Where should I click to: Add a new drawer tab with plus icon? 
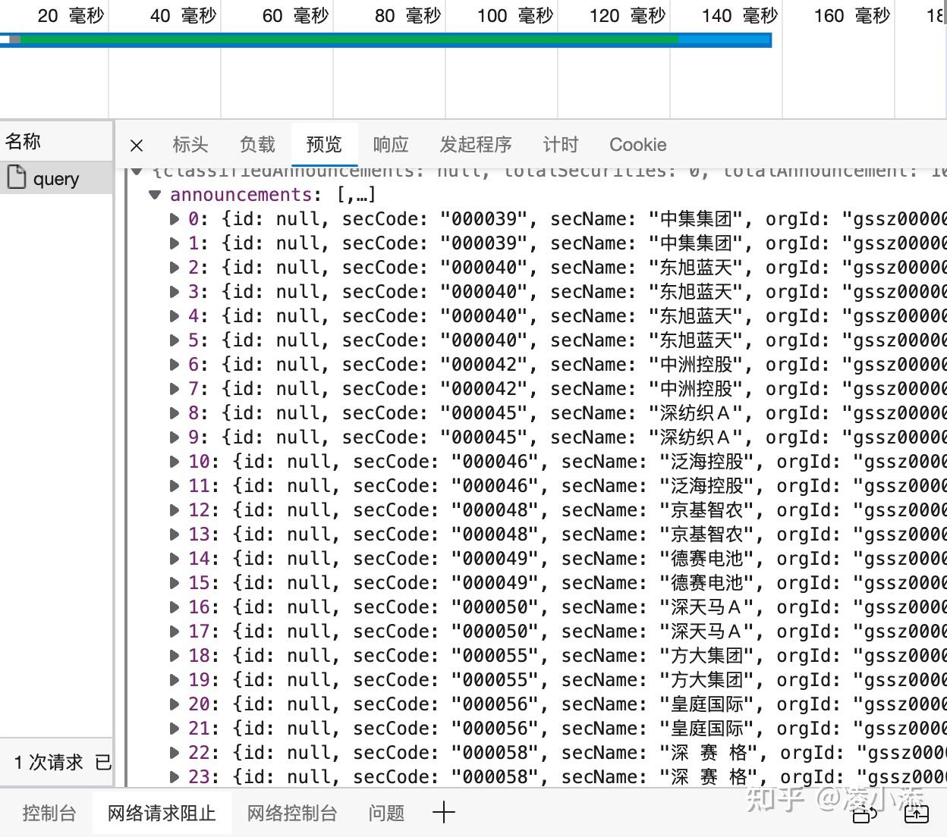[444, 813]
